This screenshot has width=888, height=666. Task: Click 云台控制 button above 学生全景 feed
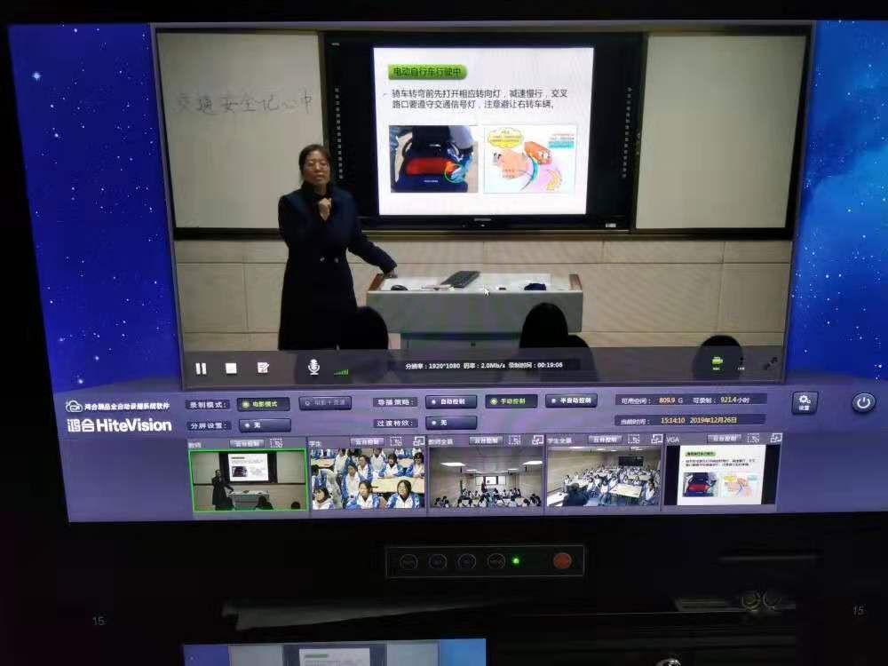point(606,439)
